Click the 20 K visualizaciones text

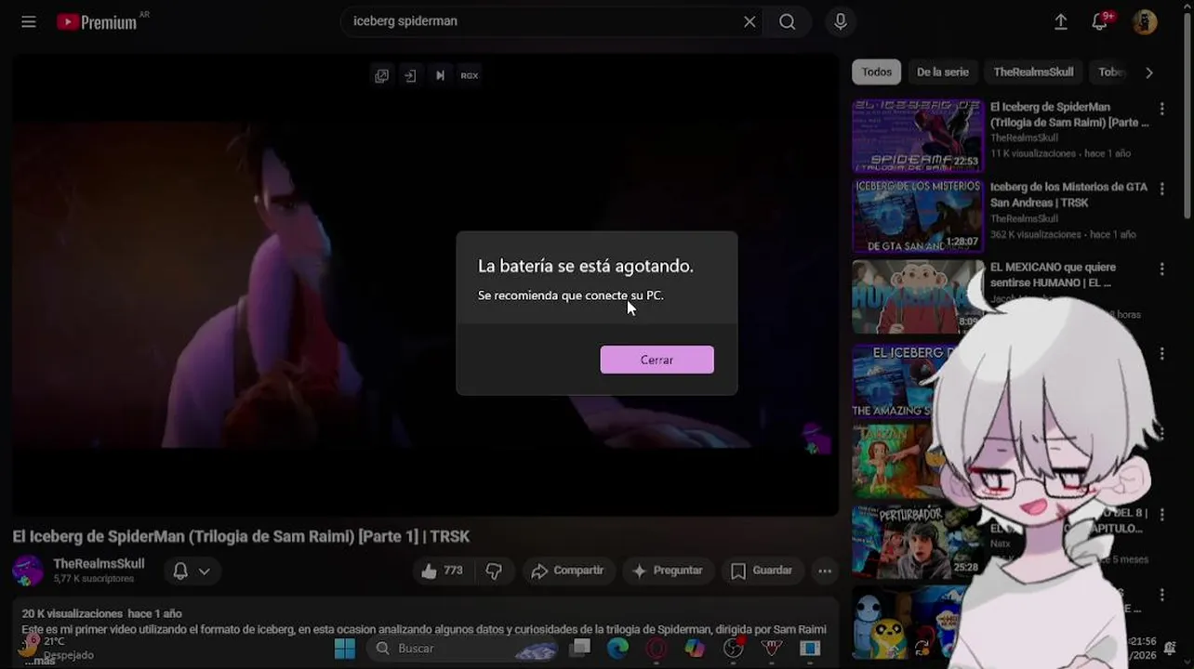(x=72, y=613)
